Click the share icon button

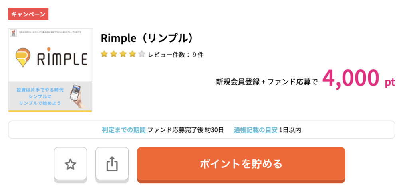point(112,164)
